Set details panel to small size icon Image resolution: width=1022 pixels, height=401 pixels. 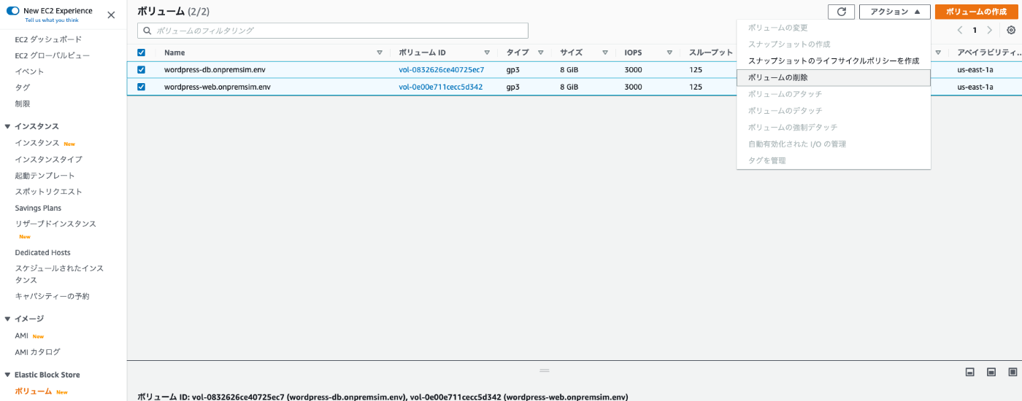coord(970,372)
